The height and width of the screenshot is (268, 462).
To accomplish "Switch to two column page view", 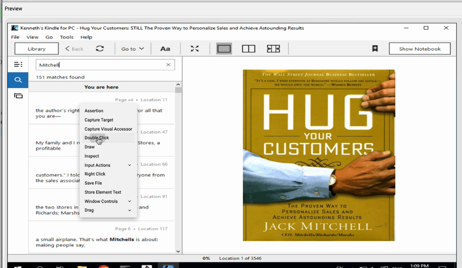I will pyautogui.click(x=248, y=49).
